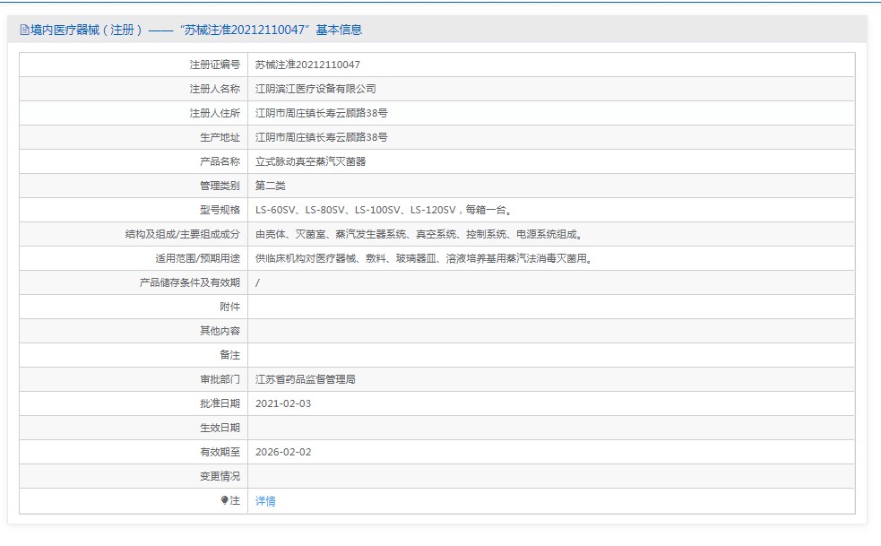Click the 有效期至 label
The image size is (881, 546).
[220, 452]
